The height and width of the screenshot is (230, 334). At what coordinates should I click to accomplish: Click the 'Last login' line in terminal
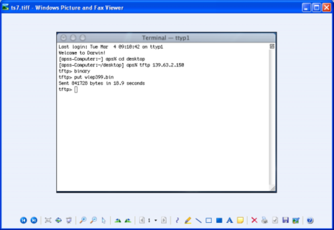tap(111, 47)
